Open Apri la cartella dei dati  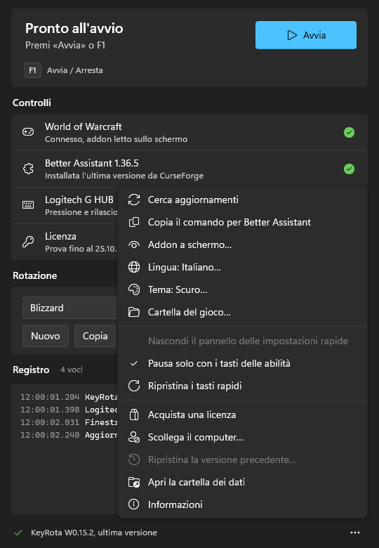pyautogui.click(x=243, y=482)
